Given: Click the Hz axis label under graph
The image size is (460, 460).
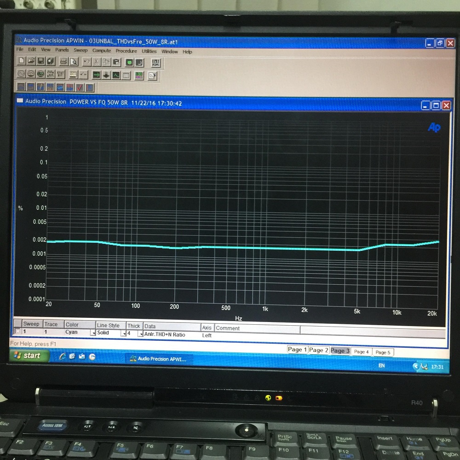Looking at the screenshot, I should [238, 318].
